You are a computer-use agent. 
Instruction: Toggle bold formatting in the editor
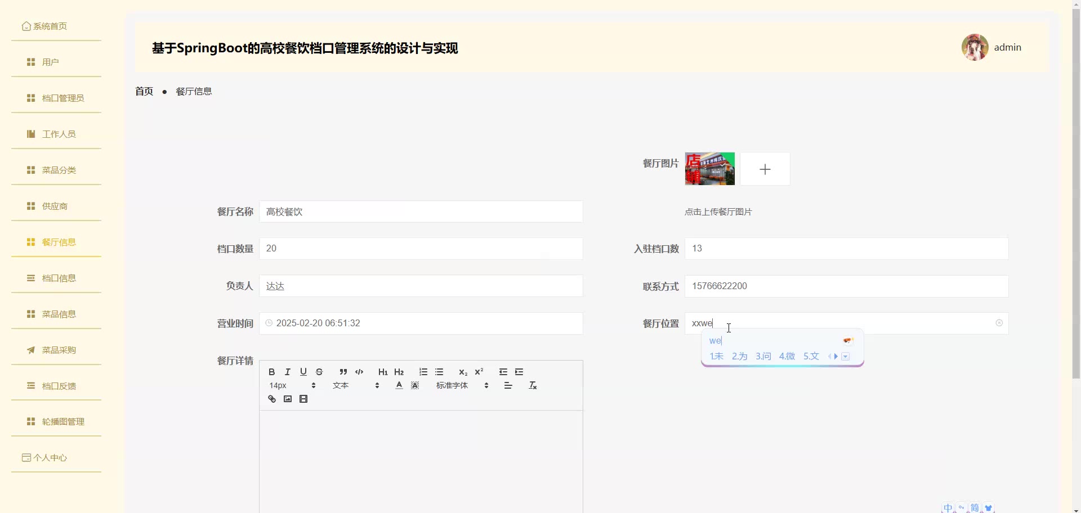click(272, 372)
